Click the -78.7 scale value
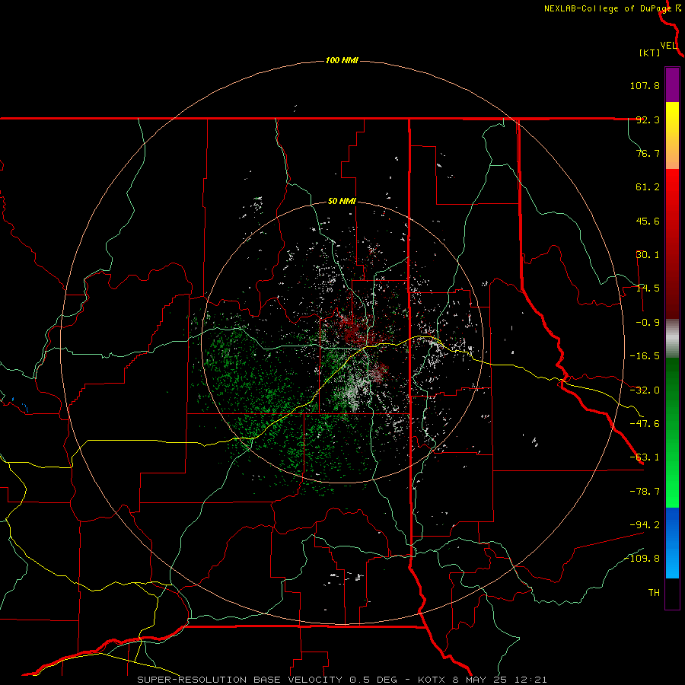685x685 pixels. click(x=645, y=492)
